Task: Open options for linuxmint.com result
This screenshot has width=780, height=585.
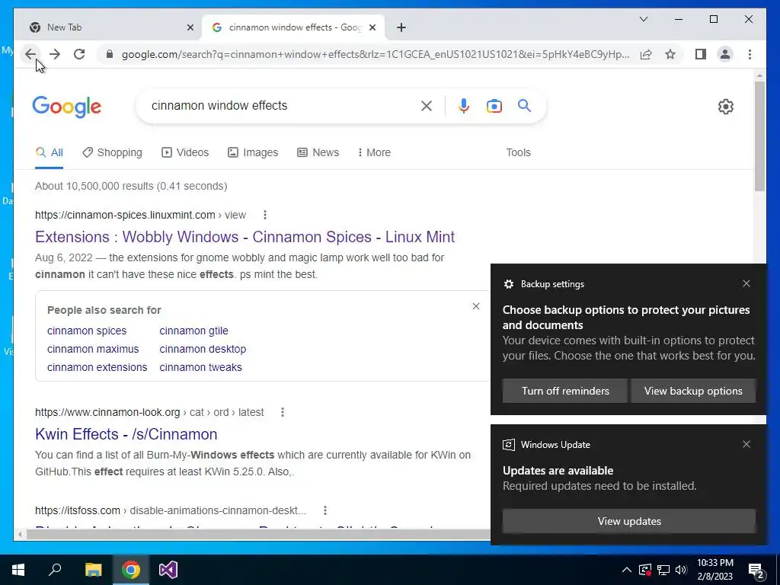Action: 265,215
